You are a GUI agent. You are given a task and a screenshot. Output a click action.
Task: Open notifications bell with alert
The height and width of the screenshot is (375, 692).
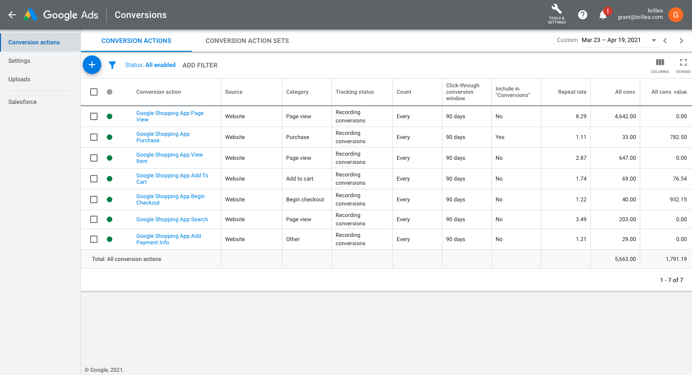pos(603,15)
